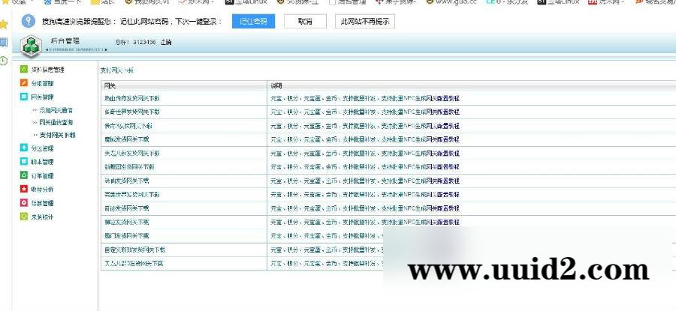676x311 pixels.
Task: Select 网关通信查询 submenu item
Action: coord(56,123)
